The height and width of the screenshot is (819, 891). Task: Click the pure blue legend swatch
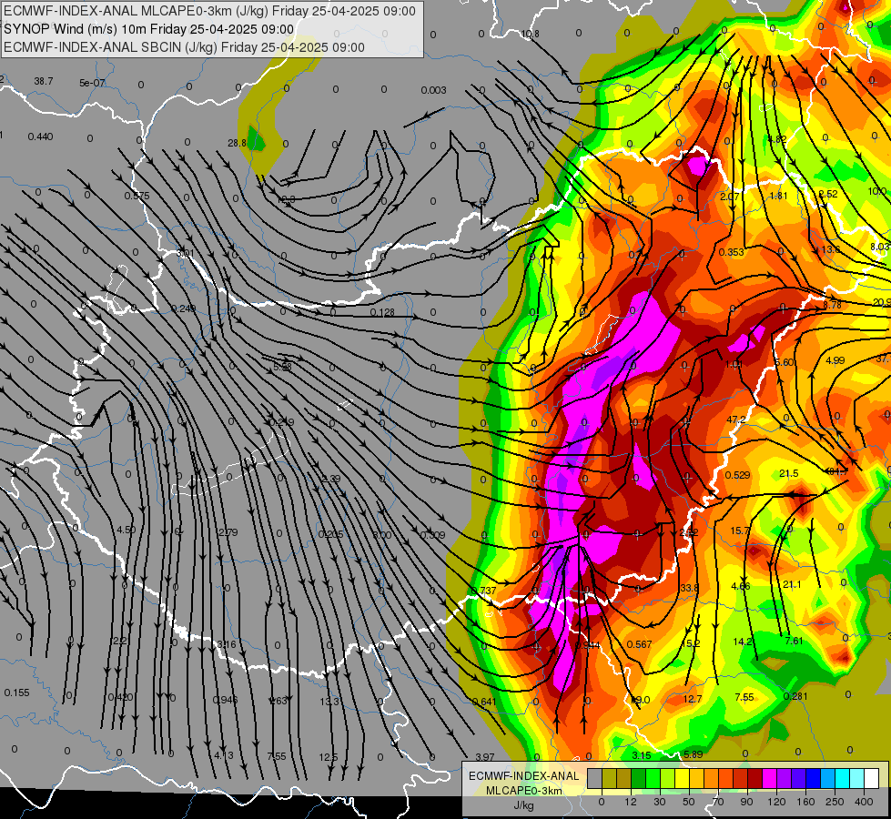coord(814,778)
